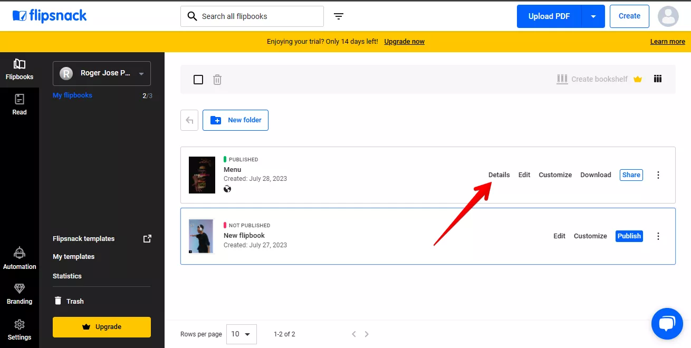Open more options for Menu flipbook

point(658,175)
